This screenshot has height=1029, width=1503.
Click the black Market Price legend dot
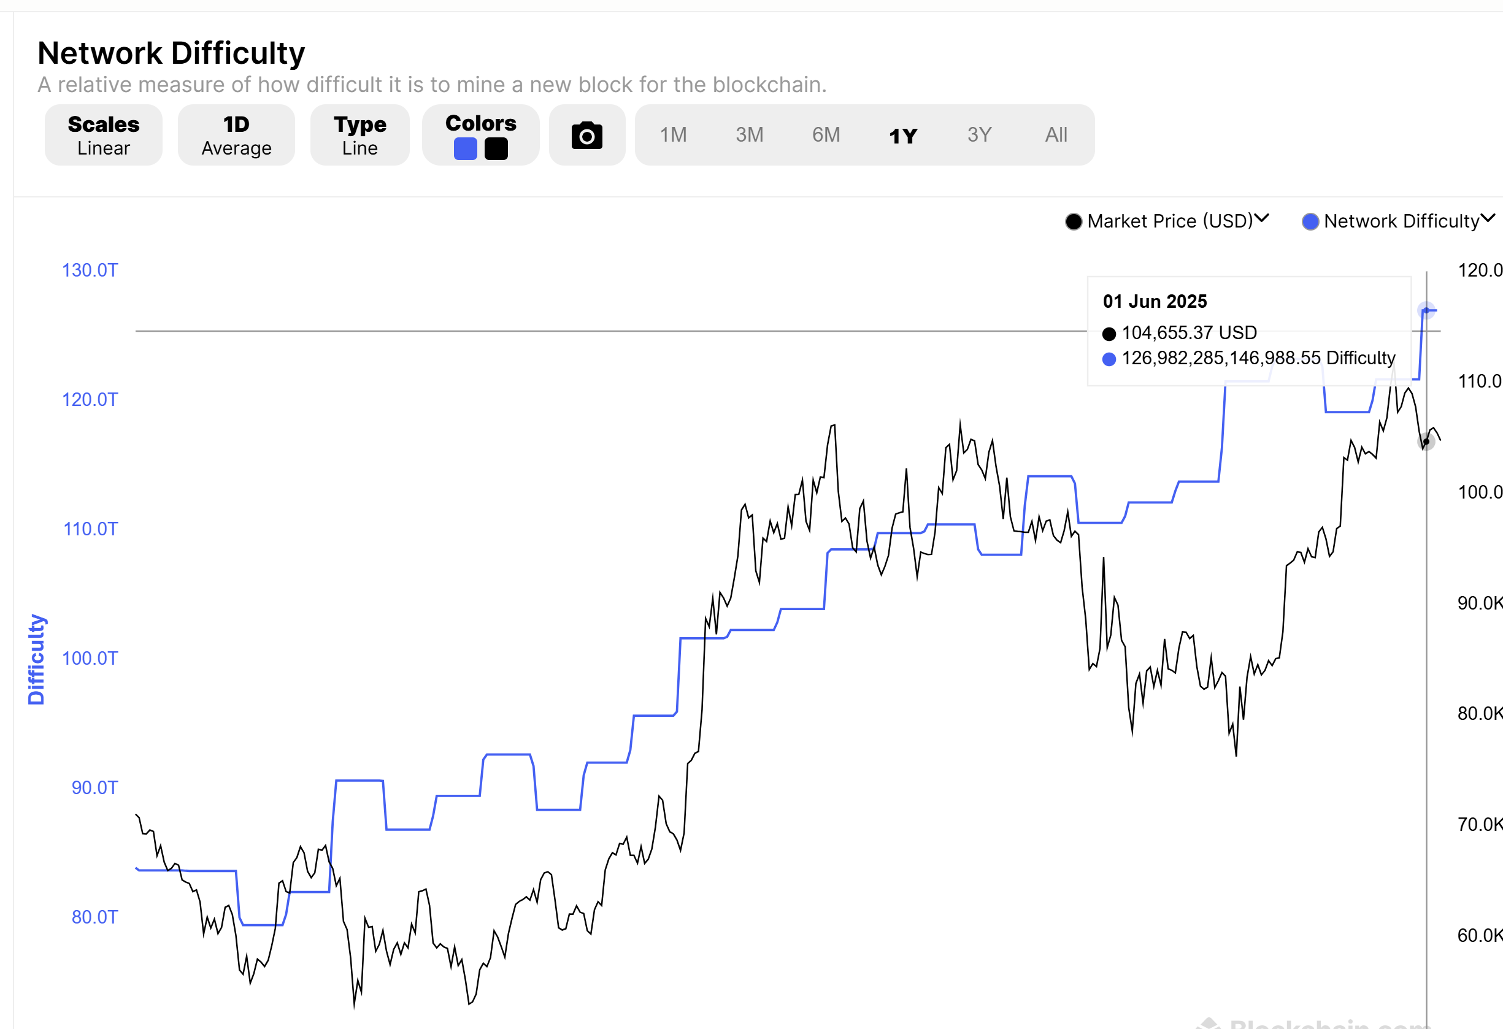click(1074, 222)
